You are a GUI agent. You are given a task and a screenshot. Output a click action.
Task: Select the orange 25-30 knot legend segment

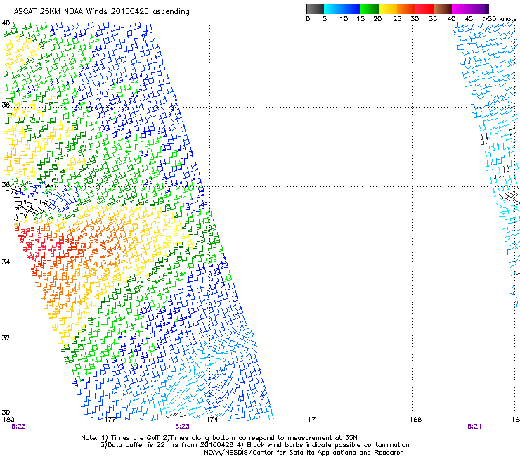[406, 8]
